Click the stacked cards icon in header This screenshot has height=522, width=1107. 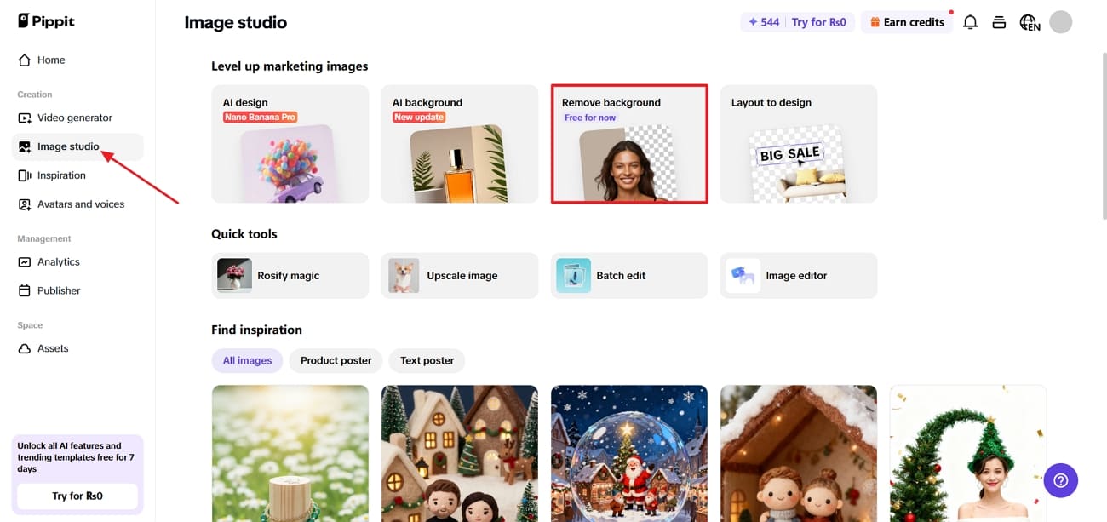1000,22
